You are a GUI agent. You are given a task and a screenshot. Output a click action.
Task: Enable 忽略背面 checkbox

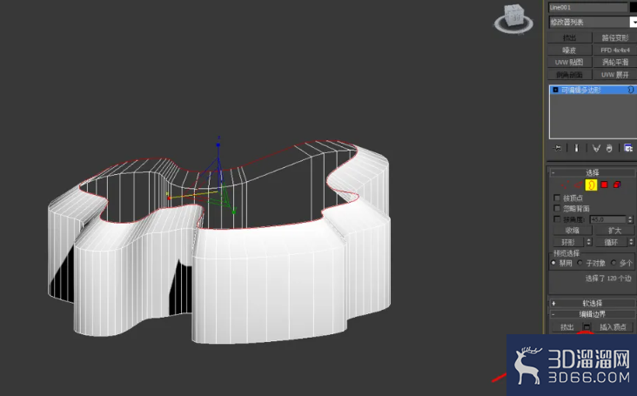click(557, 208)
